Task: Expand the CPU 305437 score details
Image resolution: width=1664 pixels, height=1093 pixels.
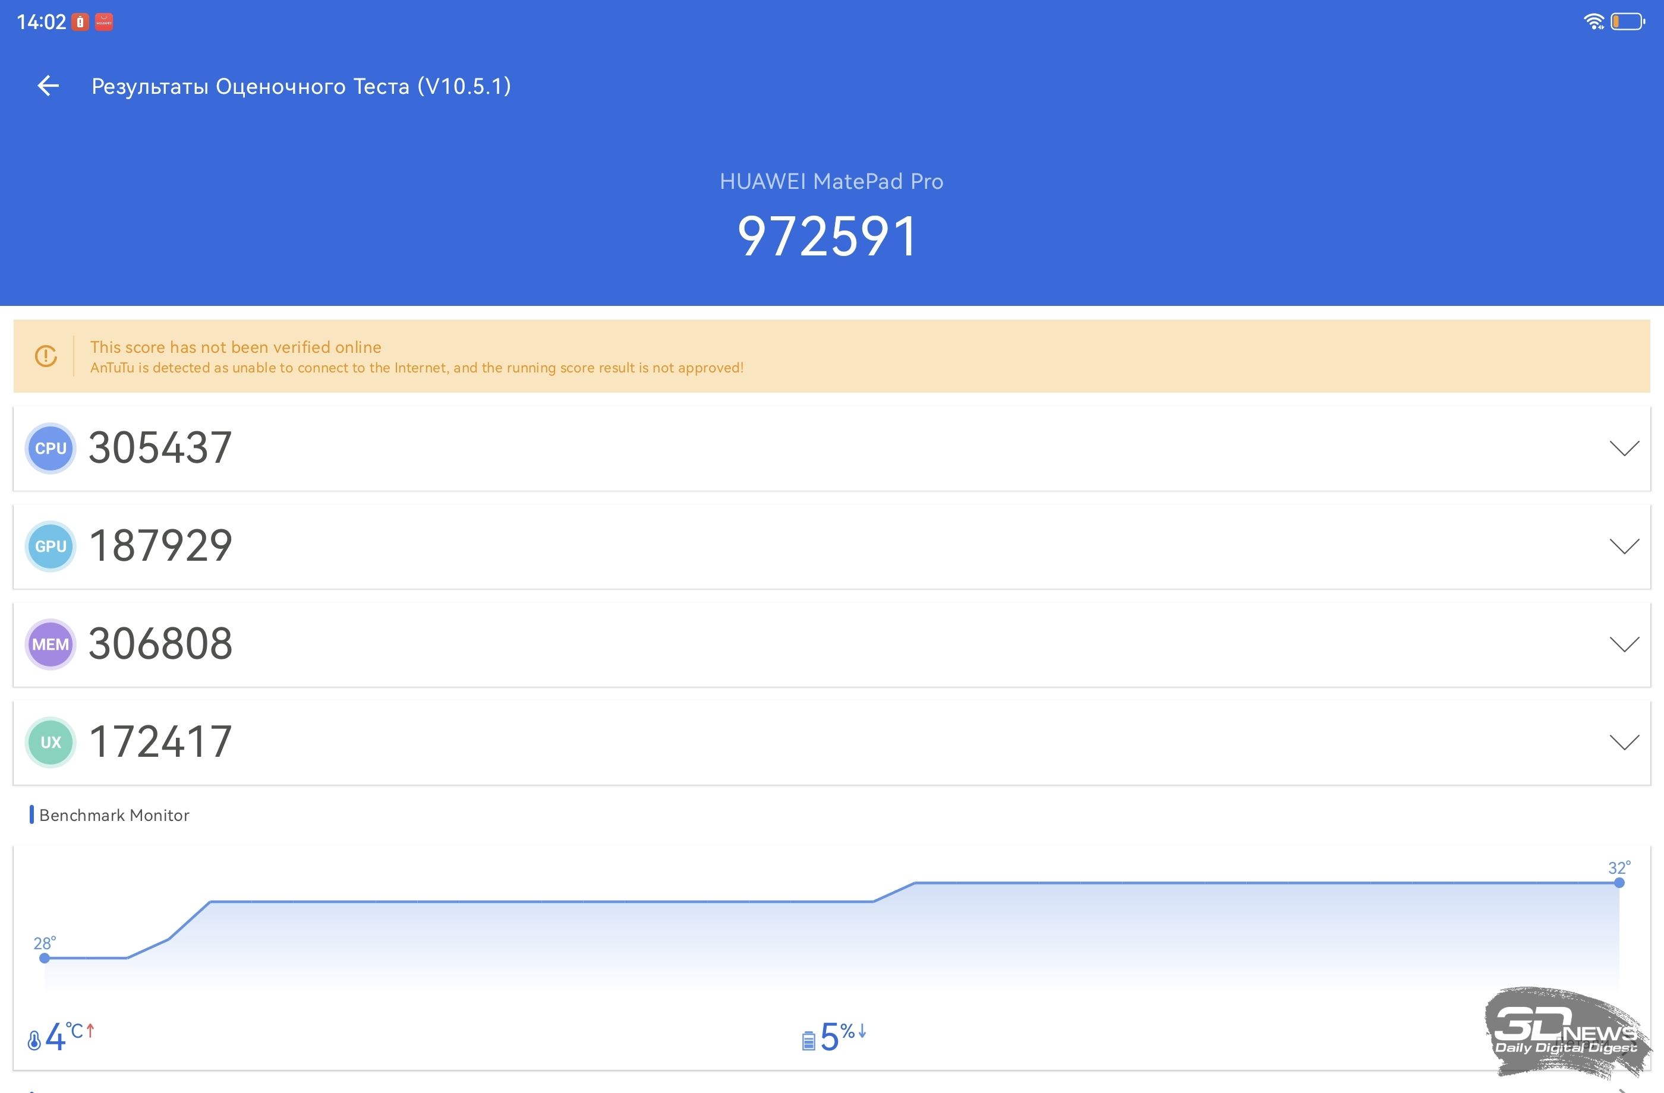Action: 1624,448
